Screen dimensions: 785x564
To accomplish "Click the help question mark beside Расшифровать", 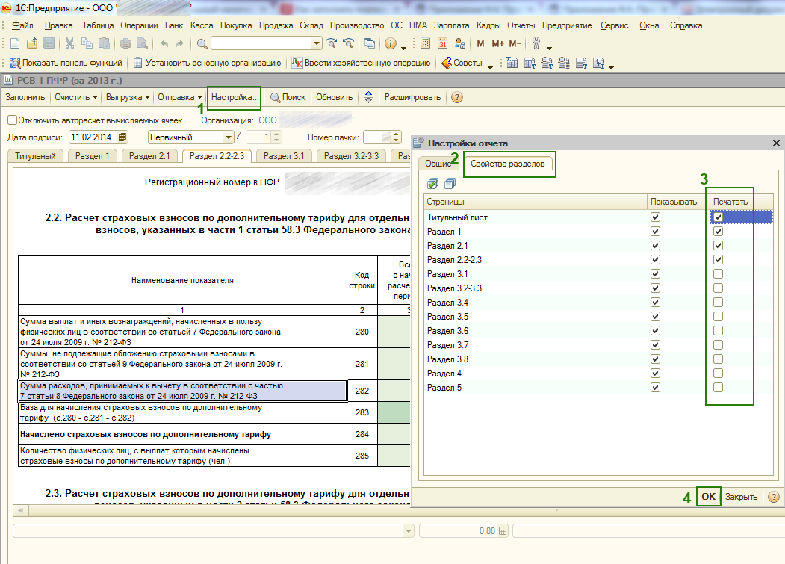I will 457,97.
